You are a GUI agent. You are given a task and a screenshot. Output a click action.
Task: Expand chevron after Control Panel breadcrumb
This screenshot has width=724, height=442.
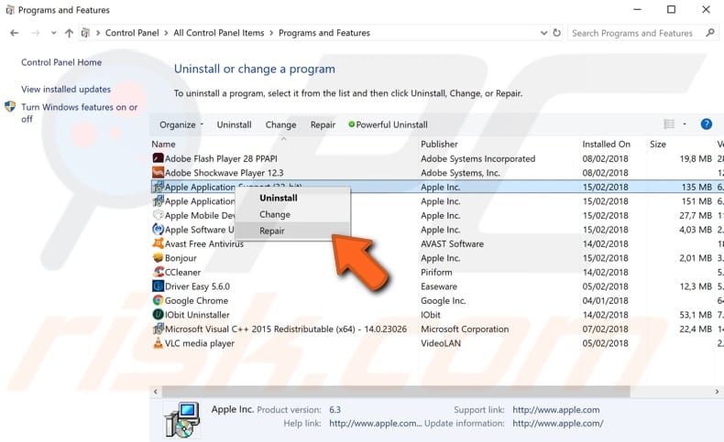[x=166, y=33]
